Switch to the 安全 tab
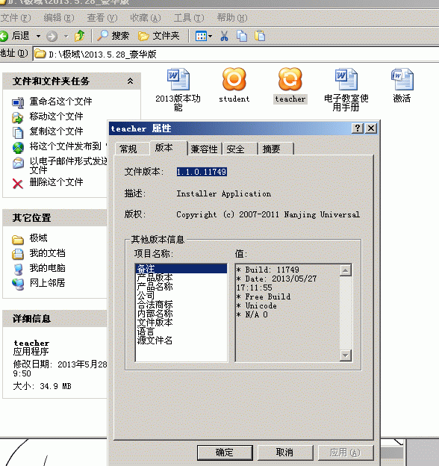The width and height of the screenshot is (439, 466). coord(240,149)
